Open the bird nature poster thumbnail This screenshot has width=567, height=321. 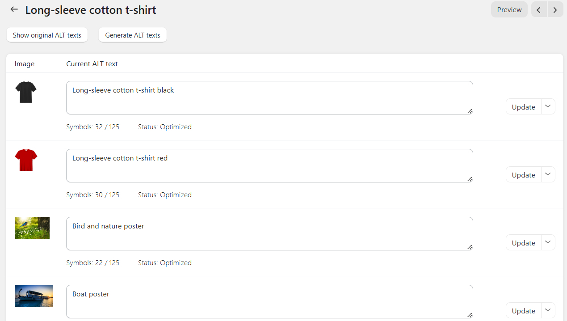[32, 228]
